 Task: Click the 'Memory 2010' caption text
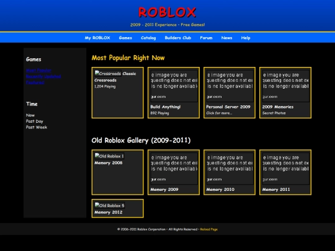220,189
